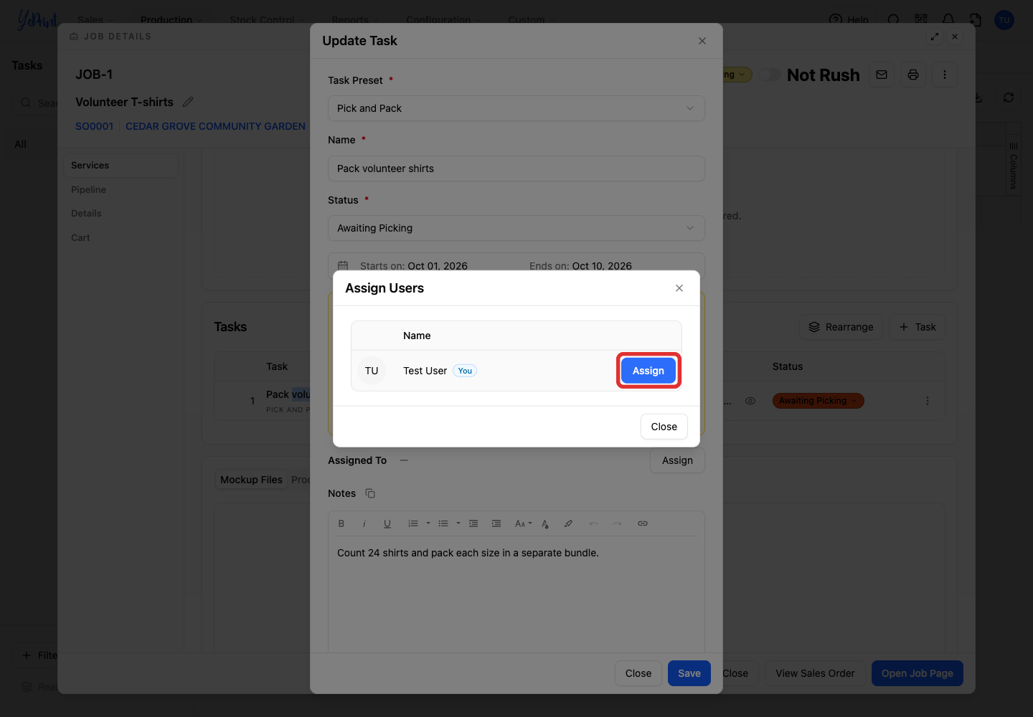Click Assign next to Assigned To
The height and width of the screenshot is (717, 1033).
(x=677, y=460)
